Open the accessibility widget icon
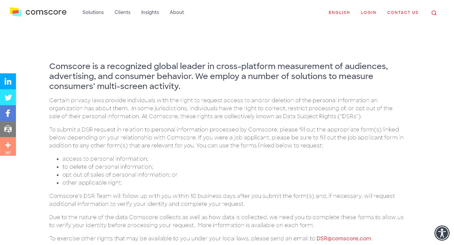This screenshot has height=245, width=454. coord(442,233)
